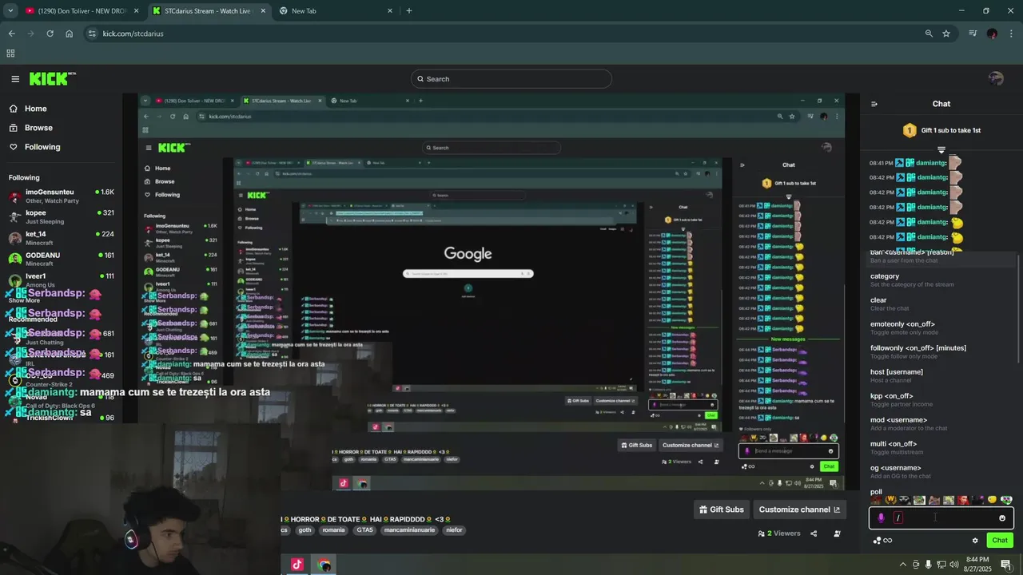Screen dimensions: 1023x575
Task: Select the golden W emote in quick emotes
Action: pyautogui.click(x=890, y=500)
